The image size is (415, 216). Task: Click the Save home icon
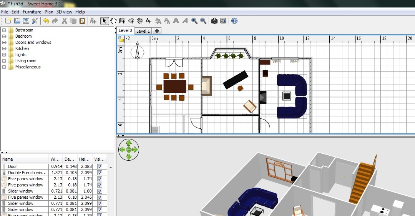(26, 21)
